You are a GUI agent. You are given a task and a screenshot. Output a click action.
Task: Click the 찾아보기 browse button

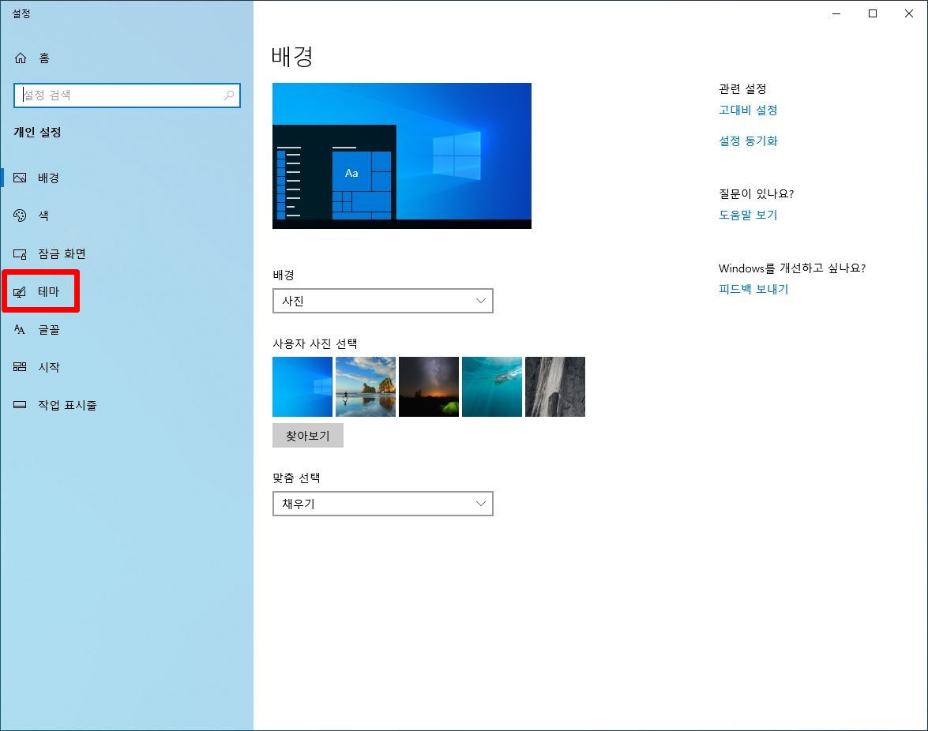point(308,435)
